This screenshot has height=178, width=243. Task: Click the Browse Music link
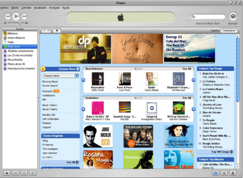point(50,82)
